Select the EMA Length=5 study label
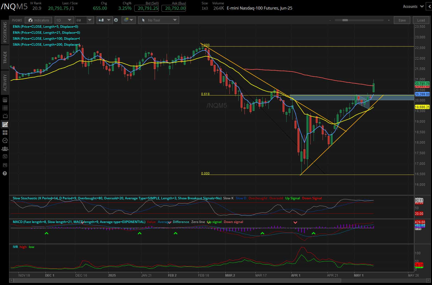 pos(45,27)
